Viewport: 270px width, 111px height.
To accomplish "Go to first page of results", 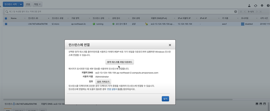I will click(x=241, y=12).
